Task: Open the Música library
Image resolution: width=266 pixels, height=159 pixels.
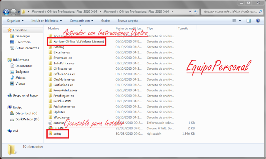Action: click(x=20, y=78)
